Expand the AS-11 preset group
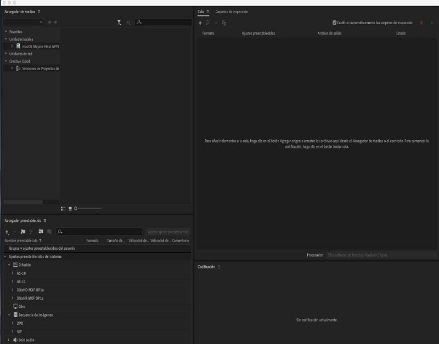 click(x=12, y=282)
